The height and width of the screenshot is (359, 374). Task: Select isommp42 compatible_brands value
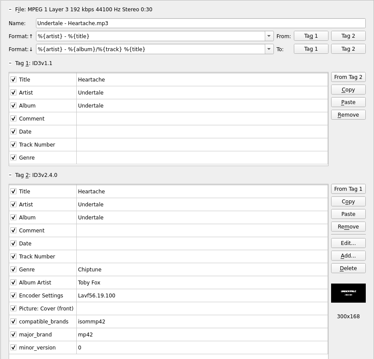coord(202,322)
